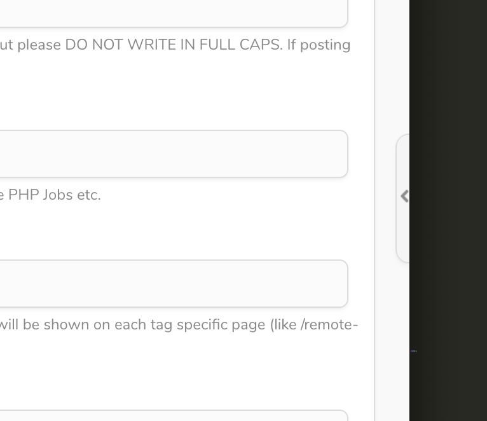Viewport: 487px width, 421px height.
Task: Collapse the side panel via its chevron tab
Action: [403, 196]
